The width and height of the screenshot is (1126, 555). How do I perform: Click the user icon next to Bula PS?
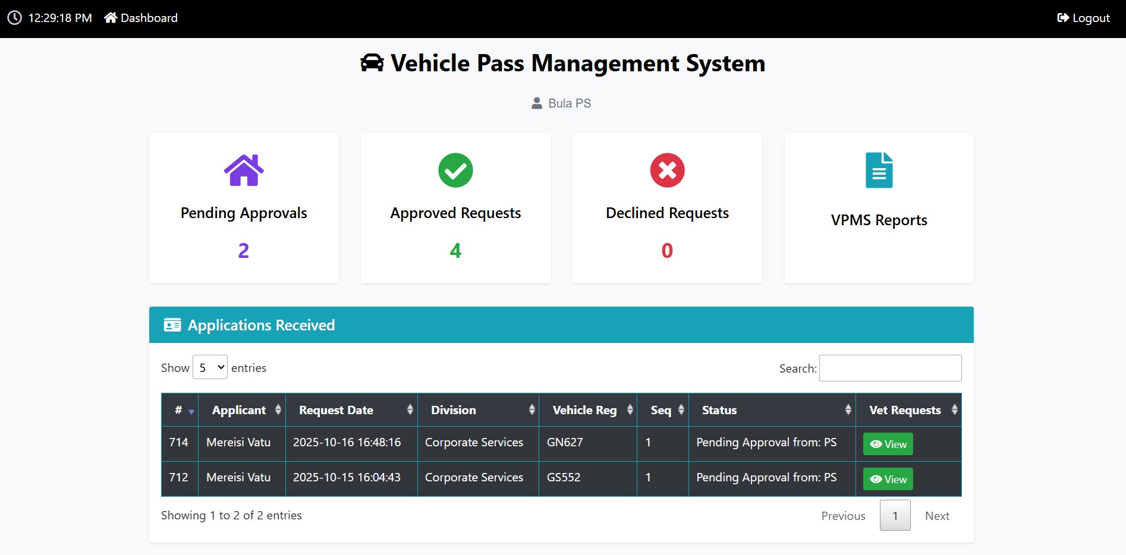click(x=537, y=103)
